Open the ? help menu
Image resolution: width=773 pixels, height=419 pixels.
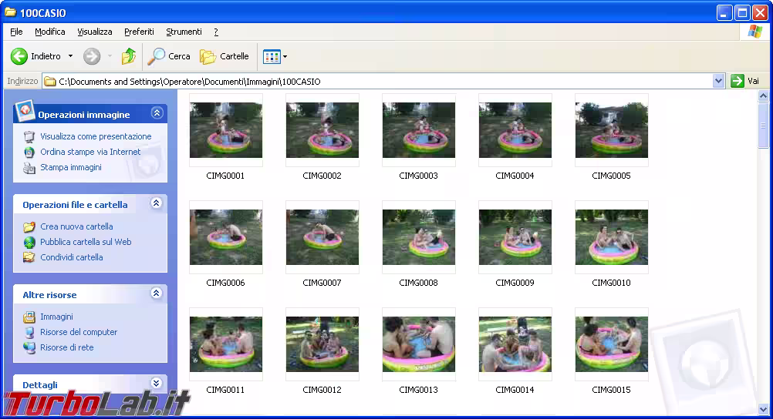point(216,32)
